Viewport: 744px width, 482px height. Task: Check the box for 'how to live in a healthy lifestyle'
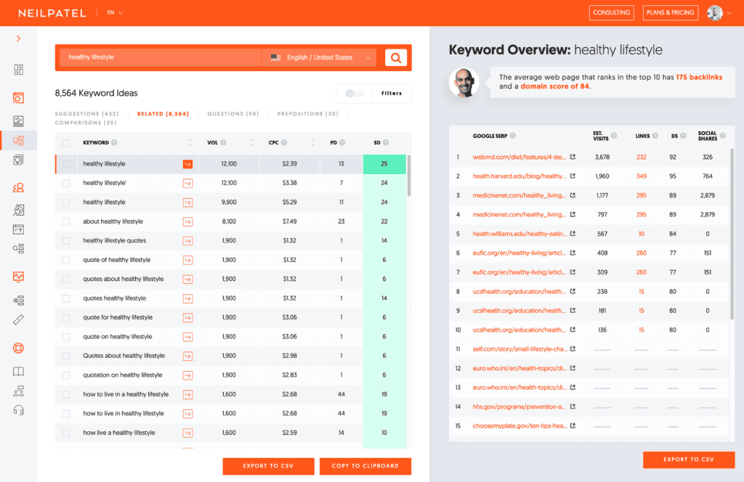pyautogui.click(x=66, y=394)
